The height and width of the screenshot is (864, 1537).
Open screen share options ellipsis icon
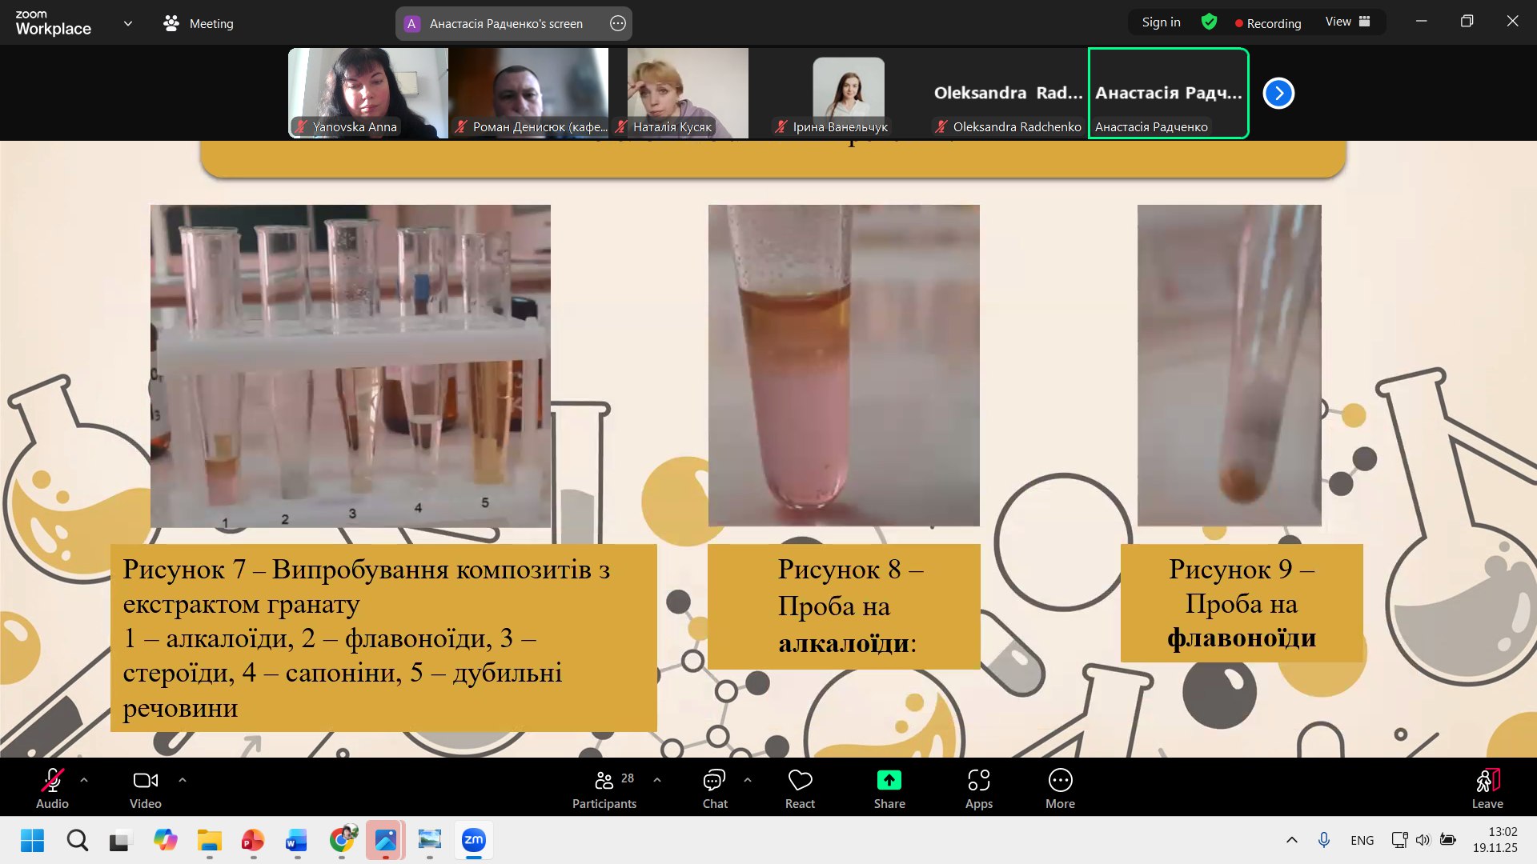click(617, 23)
